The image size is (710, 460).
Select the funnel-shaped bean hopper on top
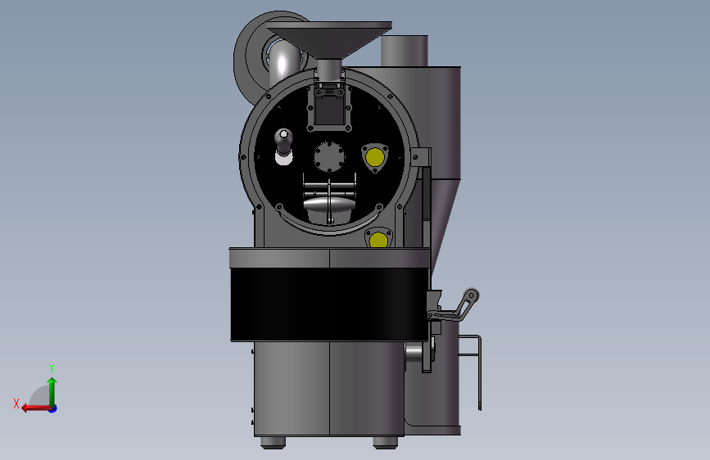[x=330, y=38]
